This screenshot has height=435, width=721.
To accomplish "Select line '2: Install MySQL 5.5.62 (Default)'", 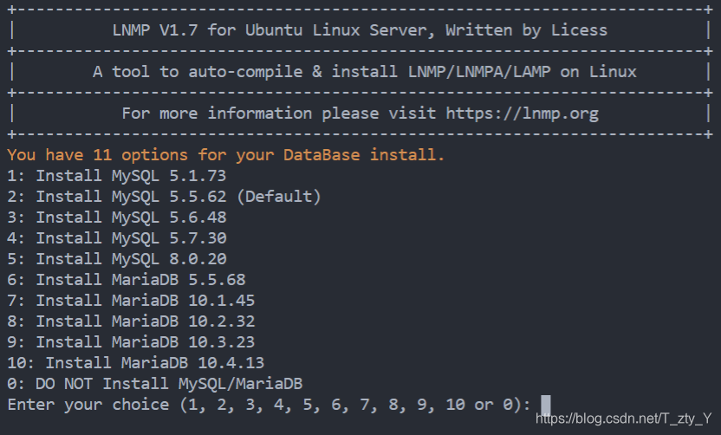I will coord(164,197).
